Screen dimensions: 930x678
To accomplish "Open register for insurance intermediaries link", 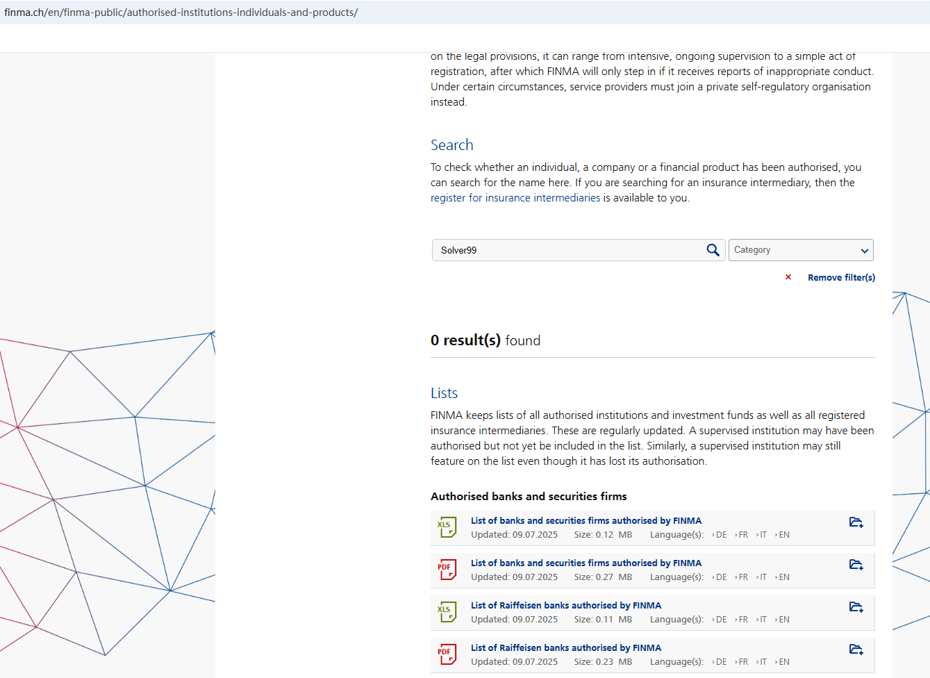I will pos(515,198).
